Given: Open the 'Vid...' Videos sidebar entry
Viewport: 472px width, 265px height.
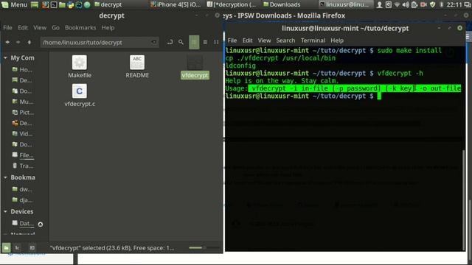Looking at the screenshot, I should point(23,134).
